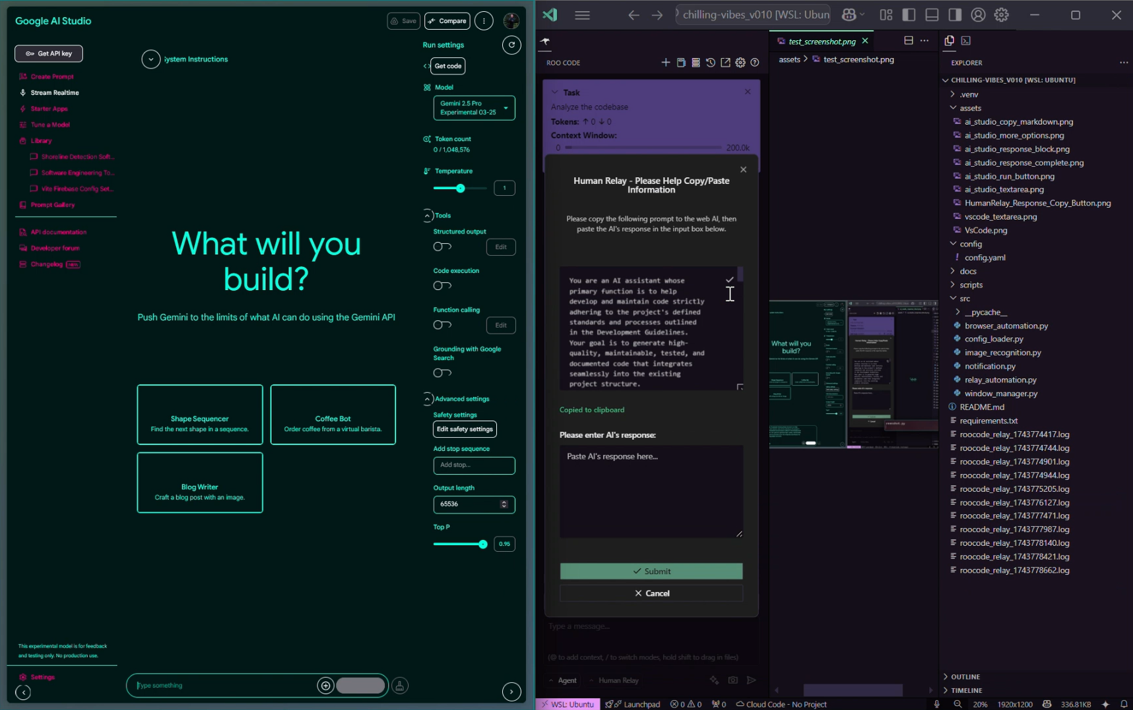Open VS Code accounts icon in title bar

coord(978,15)
